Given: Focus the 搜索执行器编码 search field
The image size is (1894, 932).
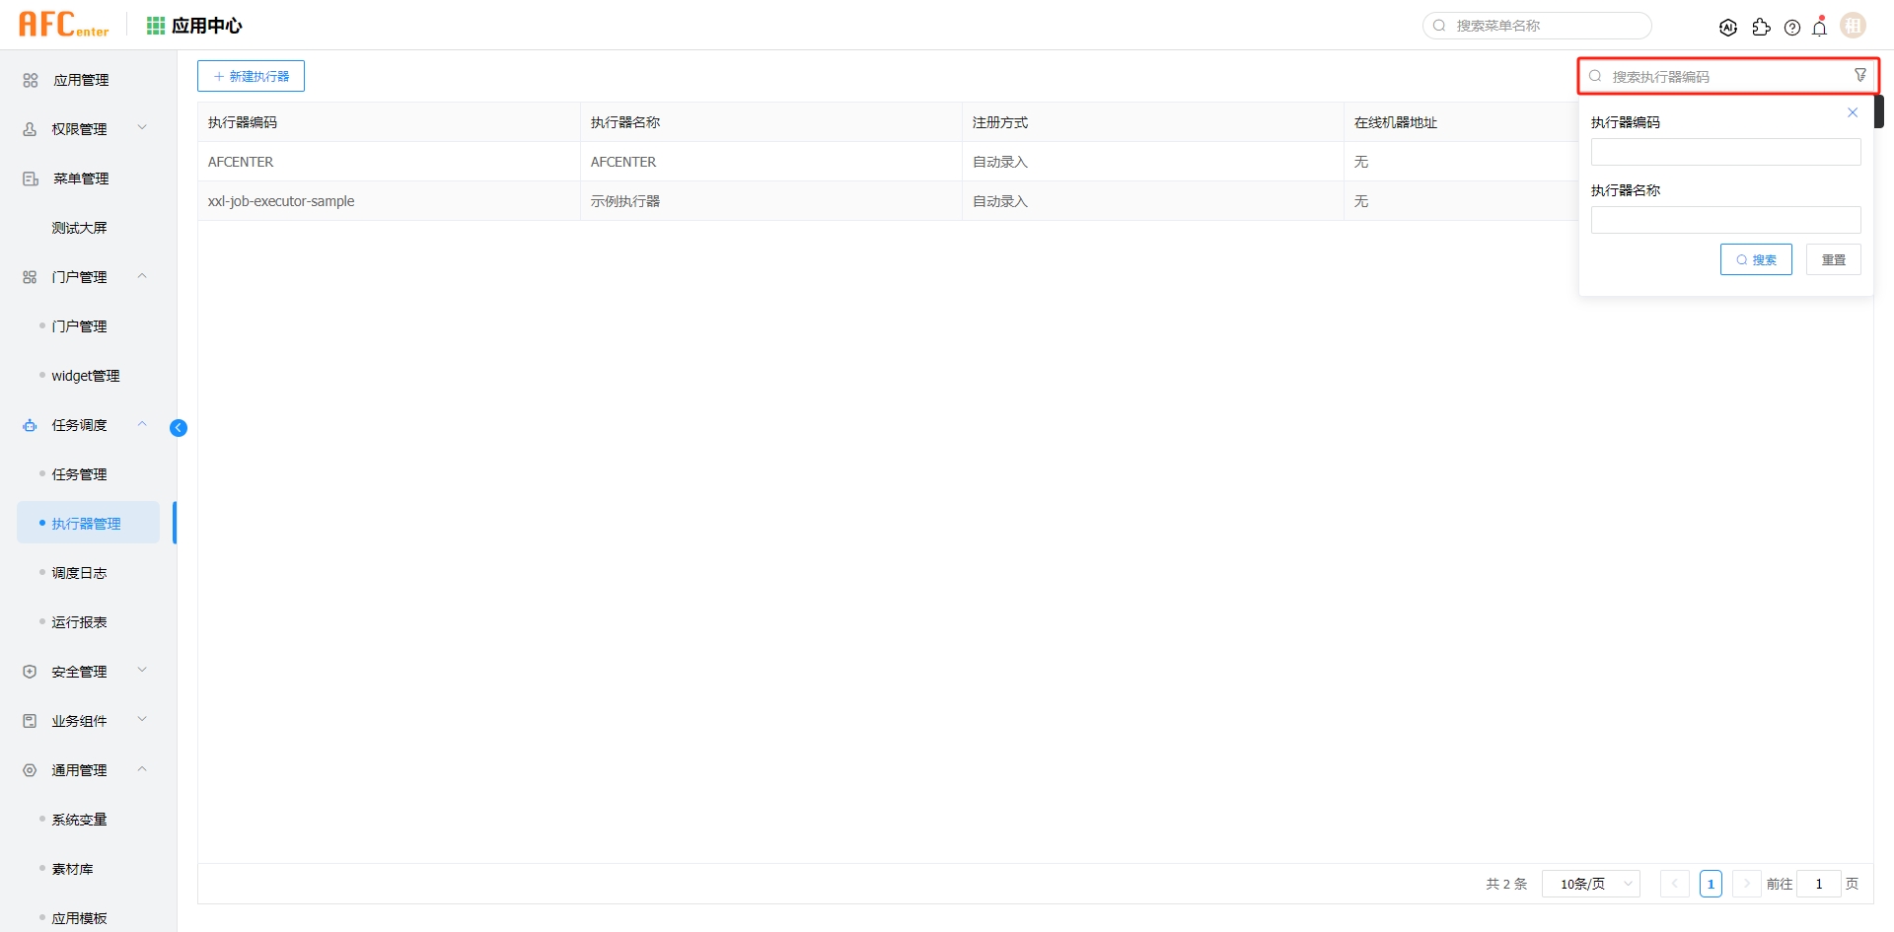Looking at the screenshot, I should pos(1728,76).
